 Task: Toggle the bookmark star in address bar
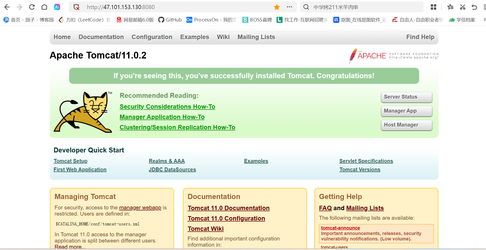[277, 7]
